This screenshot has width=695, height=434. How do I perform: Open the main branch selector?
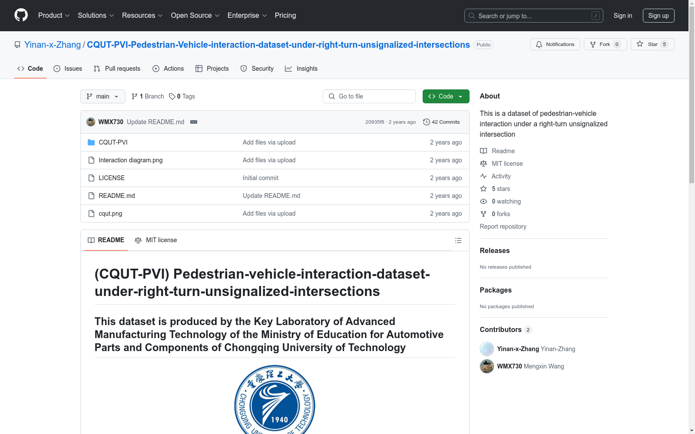pyautogui.click(x=103, y=96)
